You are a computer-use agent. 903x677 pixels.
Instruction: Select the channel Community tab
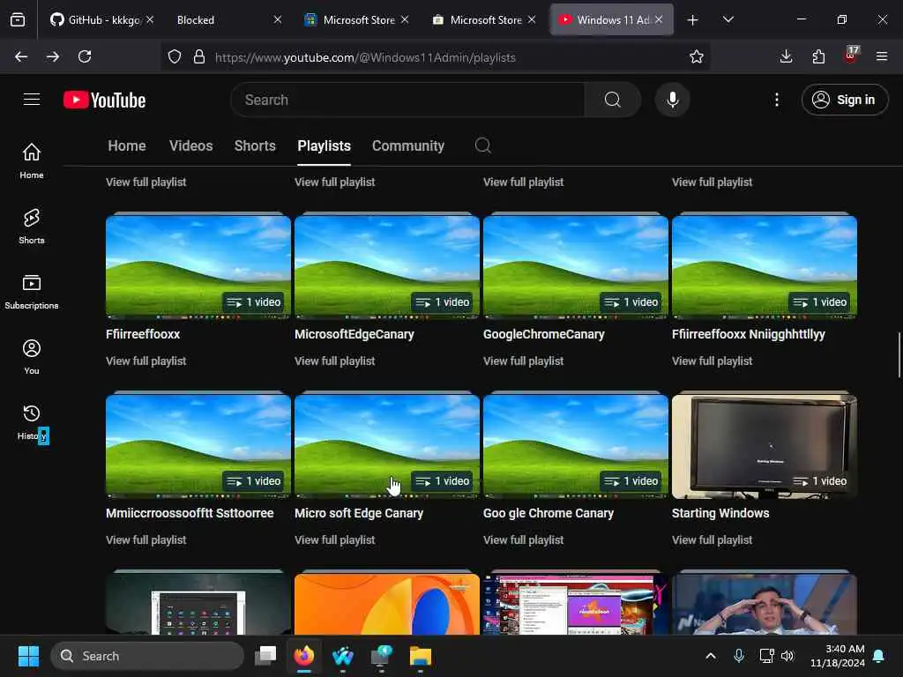[x=408, y=145]
